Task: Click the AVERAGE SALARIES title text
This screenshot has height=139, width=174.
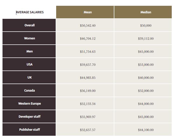Action: [30, 12]
